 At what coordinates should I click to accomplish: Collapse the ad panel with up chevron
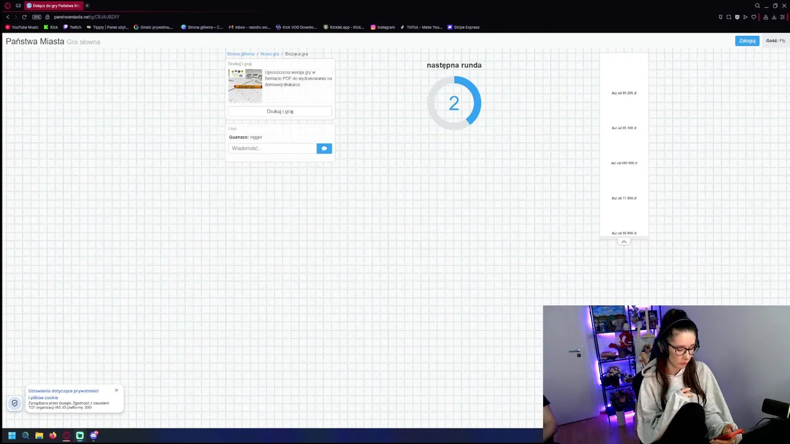point(624,242)
